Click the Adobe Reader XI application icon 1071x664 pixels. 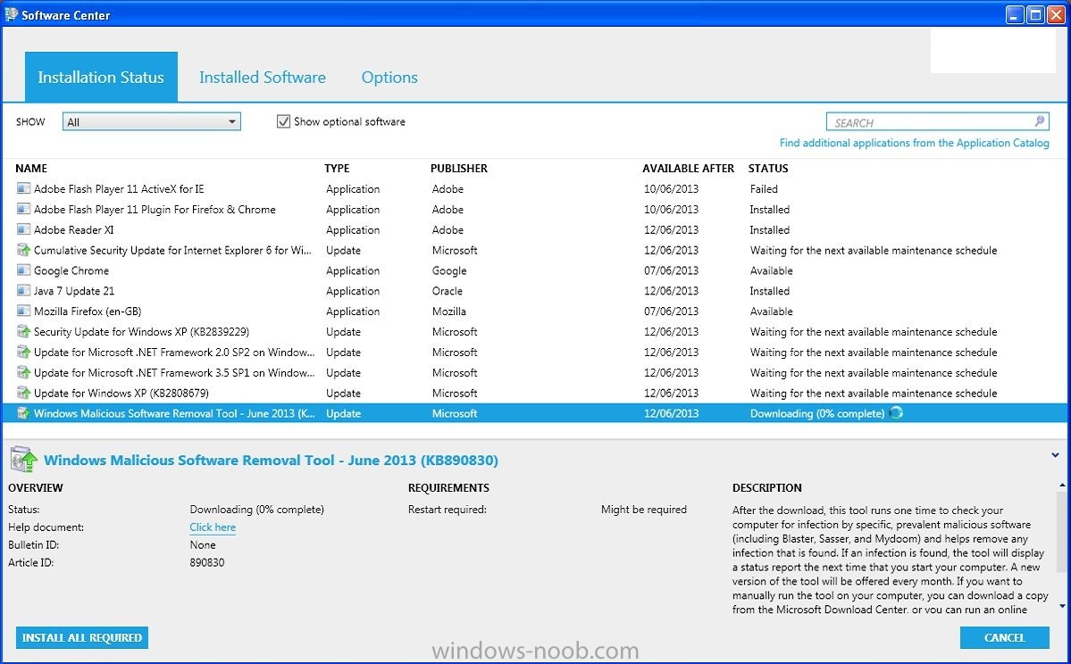click(23, 229)
